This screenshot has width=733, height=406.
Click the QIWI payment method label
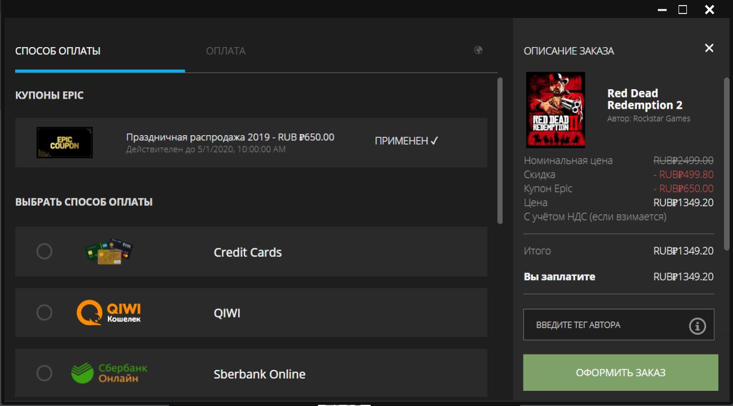227,313
